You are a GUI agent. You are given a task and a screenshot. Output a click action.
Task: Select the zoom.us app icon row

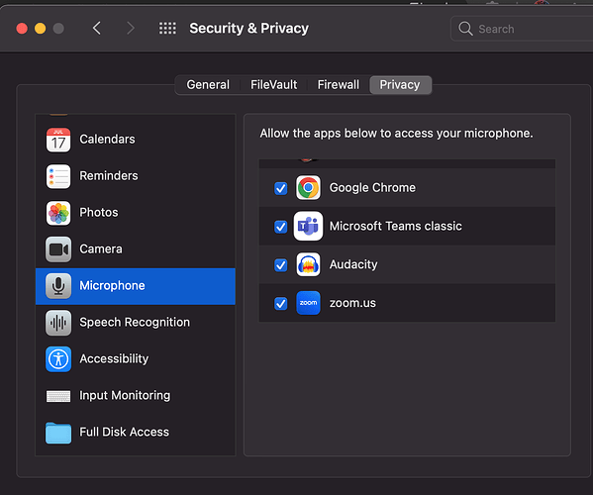407,303
